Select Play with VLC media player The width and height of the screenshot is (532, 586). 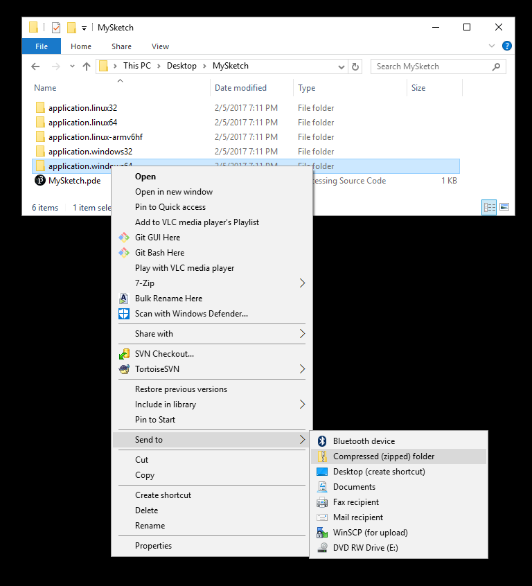tap(212, 268)
